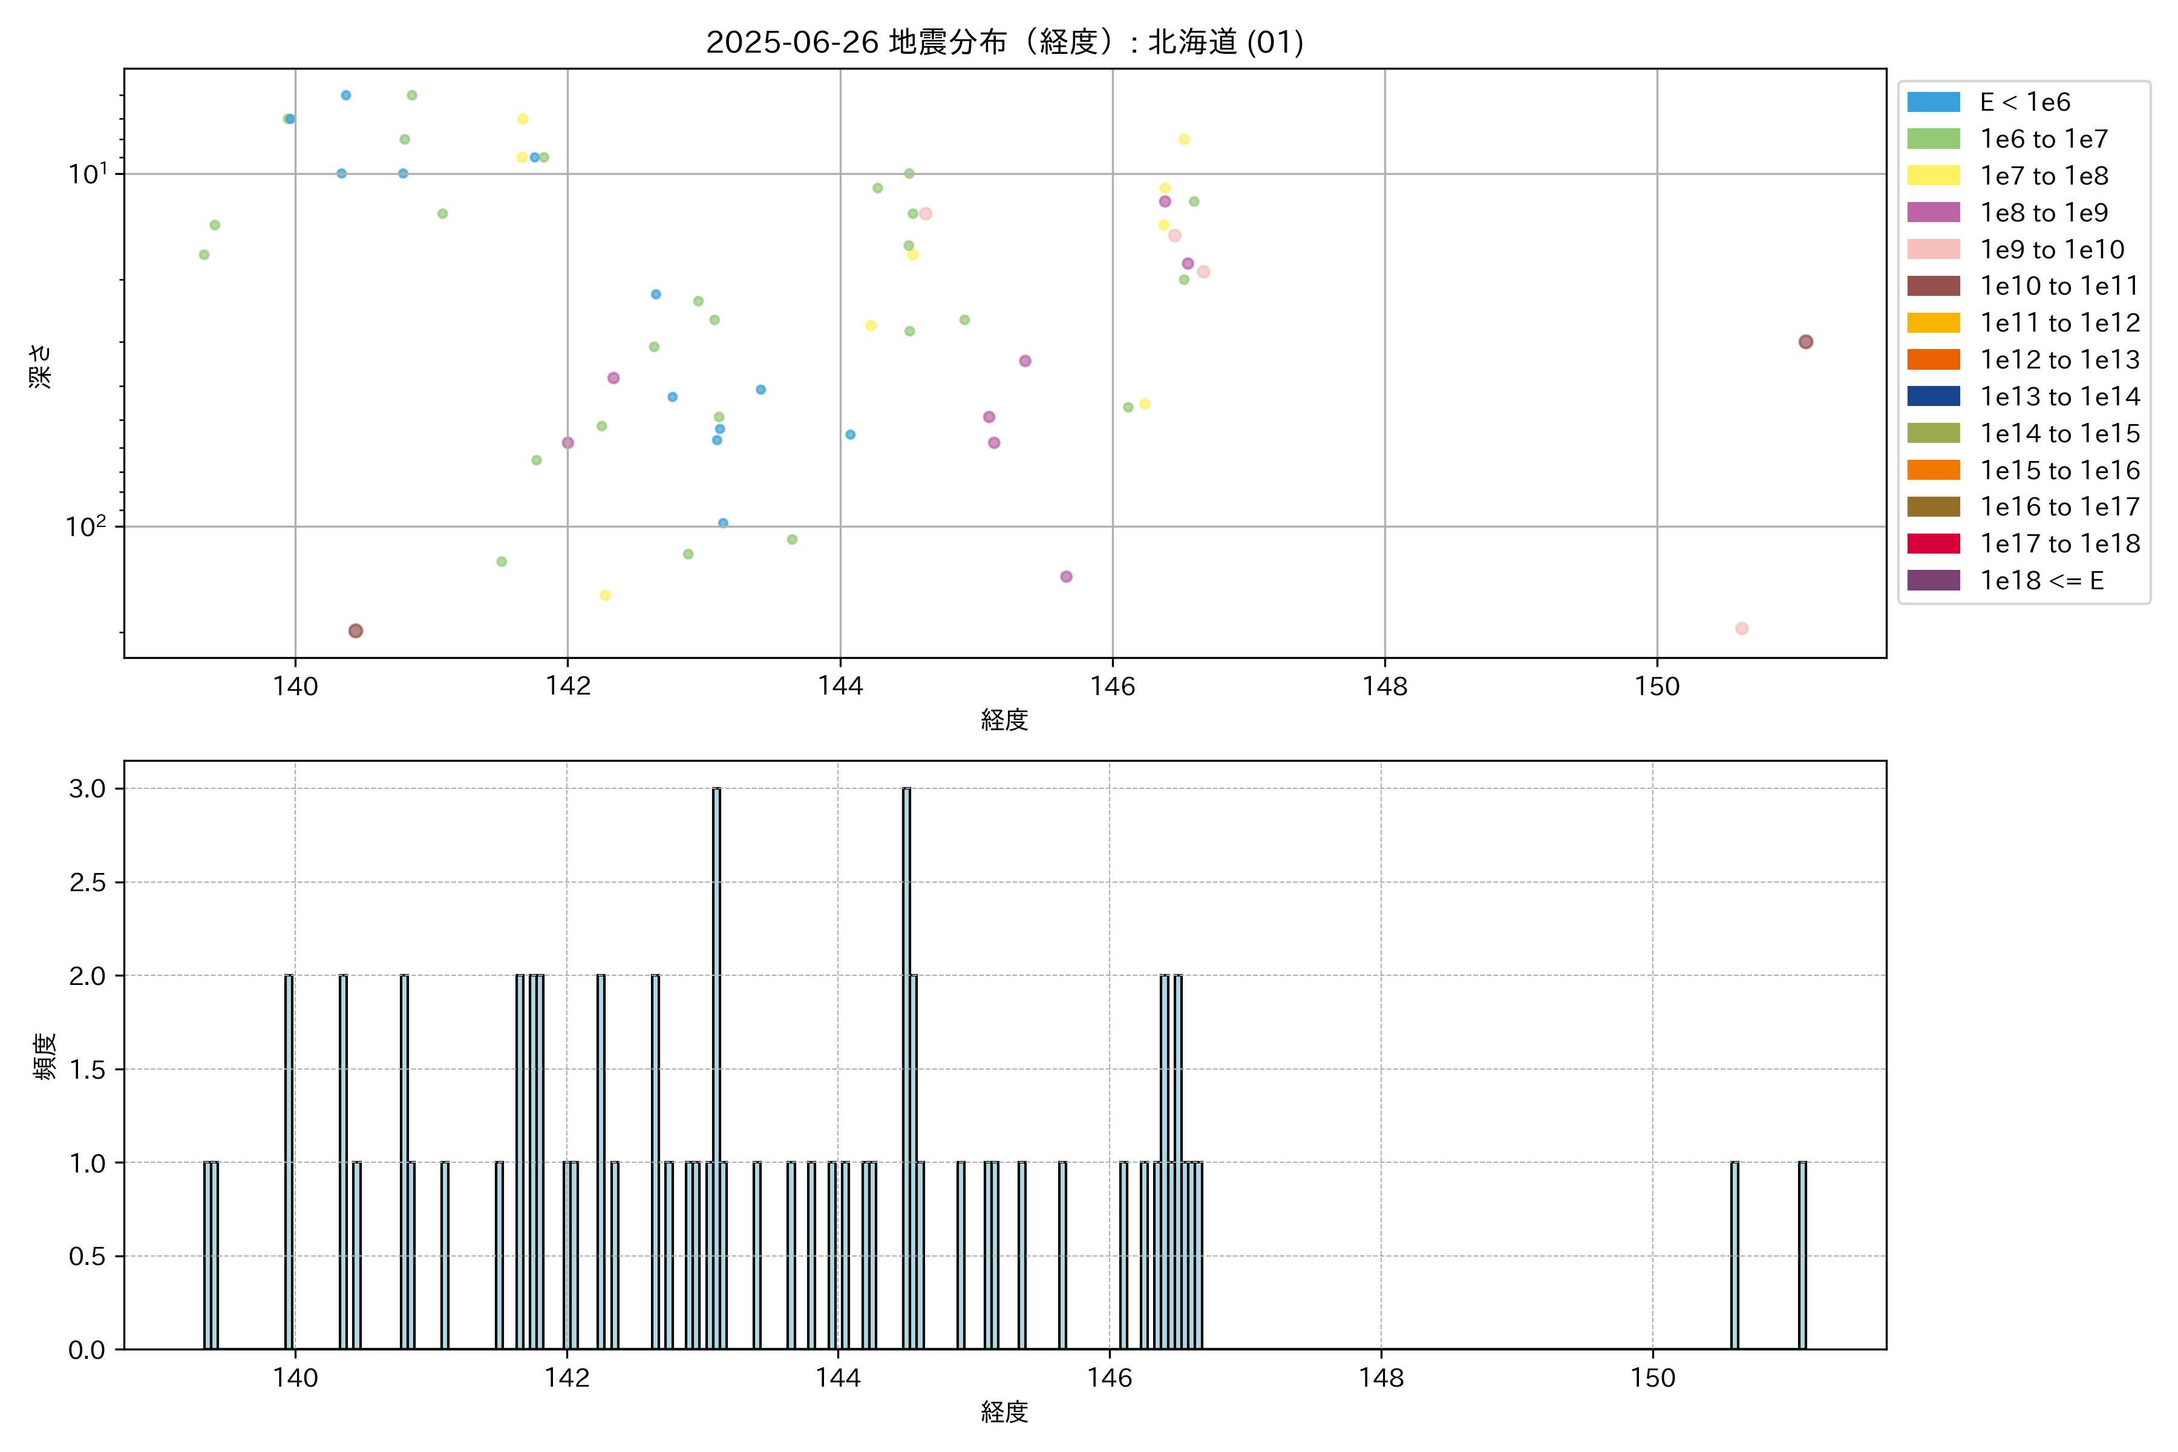Click the brown scatter point near longitude 140.4
The image size is (2178, 1452).
(356, 630)
